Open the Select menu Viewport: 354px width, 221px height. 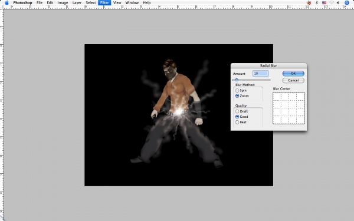click(91, 3)
